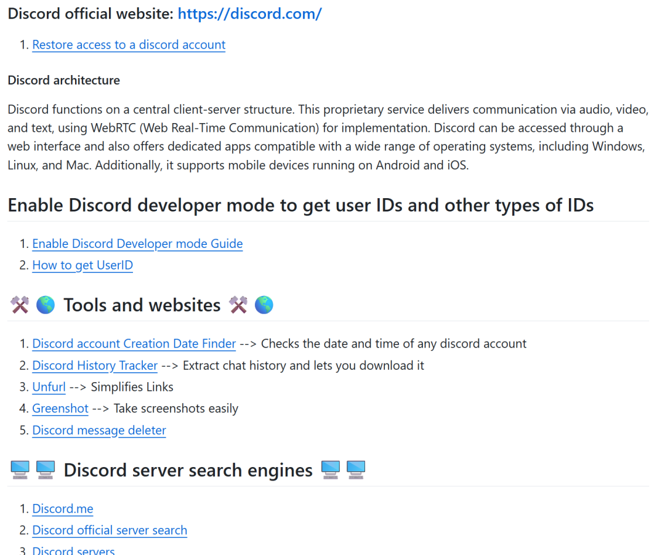Image resolution: width=665 pixels, height=555 pixels.
Task: Follow the Unfurl link
Action: pyautogui.click(x=49, y=387)
